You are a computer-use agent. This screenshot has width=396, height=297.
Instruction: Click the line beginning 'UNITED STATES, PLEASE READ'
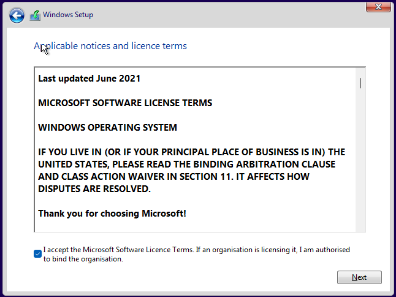click(x=186, y=164)
